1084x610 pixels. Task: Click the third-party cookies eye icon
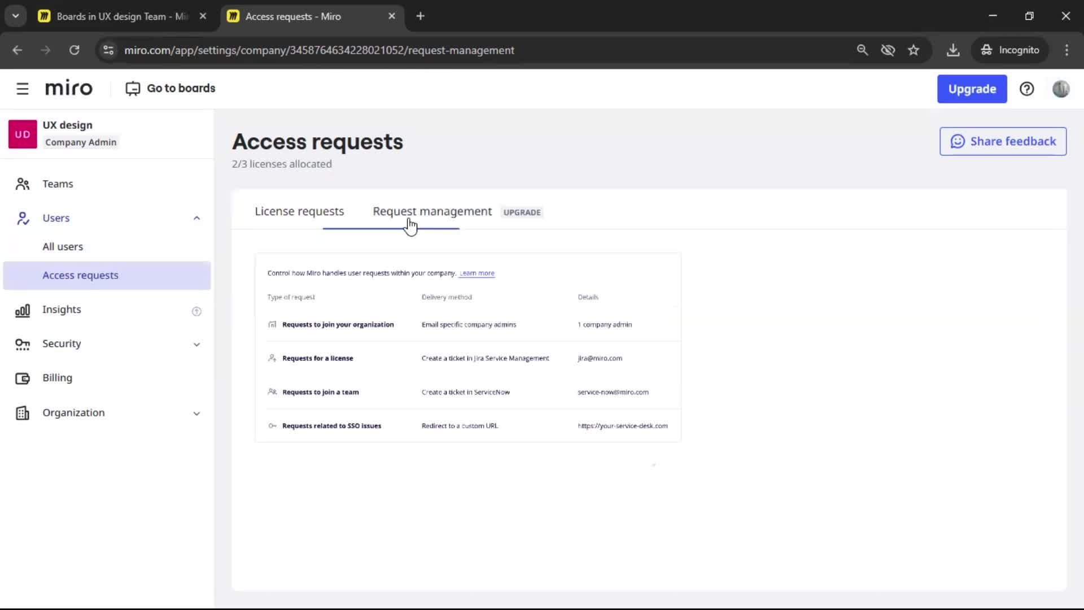click(x=888, y=50)
